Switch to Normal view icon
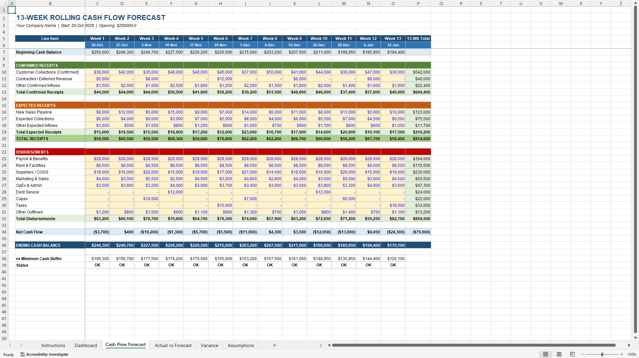The height and width of the screenshot is (358, 639). click(545, 354)
